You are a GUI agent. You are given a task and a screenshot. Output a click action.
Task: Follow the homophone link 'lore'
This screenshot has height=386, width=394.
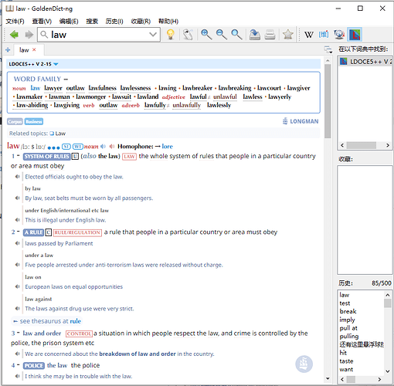coord(167,147)
